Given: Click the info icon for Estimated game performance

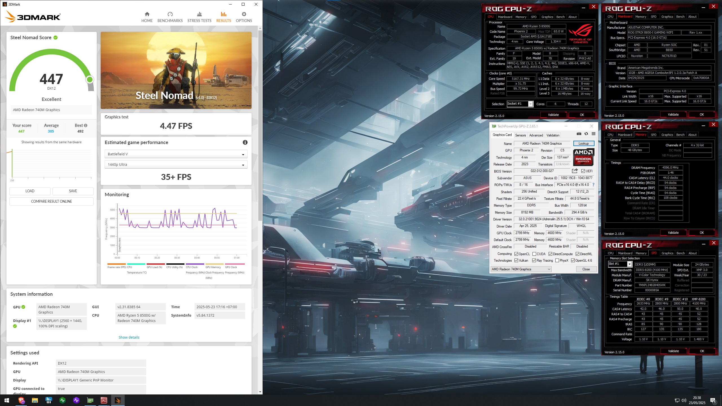Looking at the screenshot, I should 245,142.
